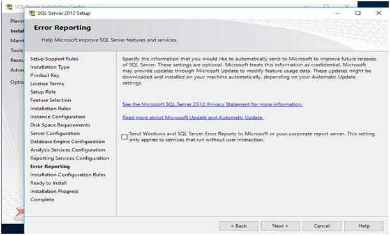
Task: Open Options in Installation Center window
Action: click(x=17, y=82)
